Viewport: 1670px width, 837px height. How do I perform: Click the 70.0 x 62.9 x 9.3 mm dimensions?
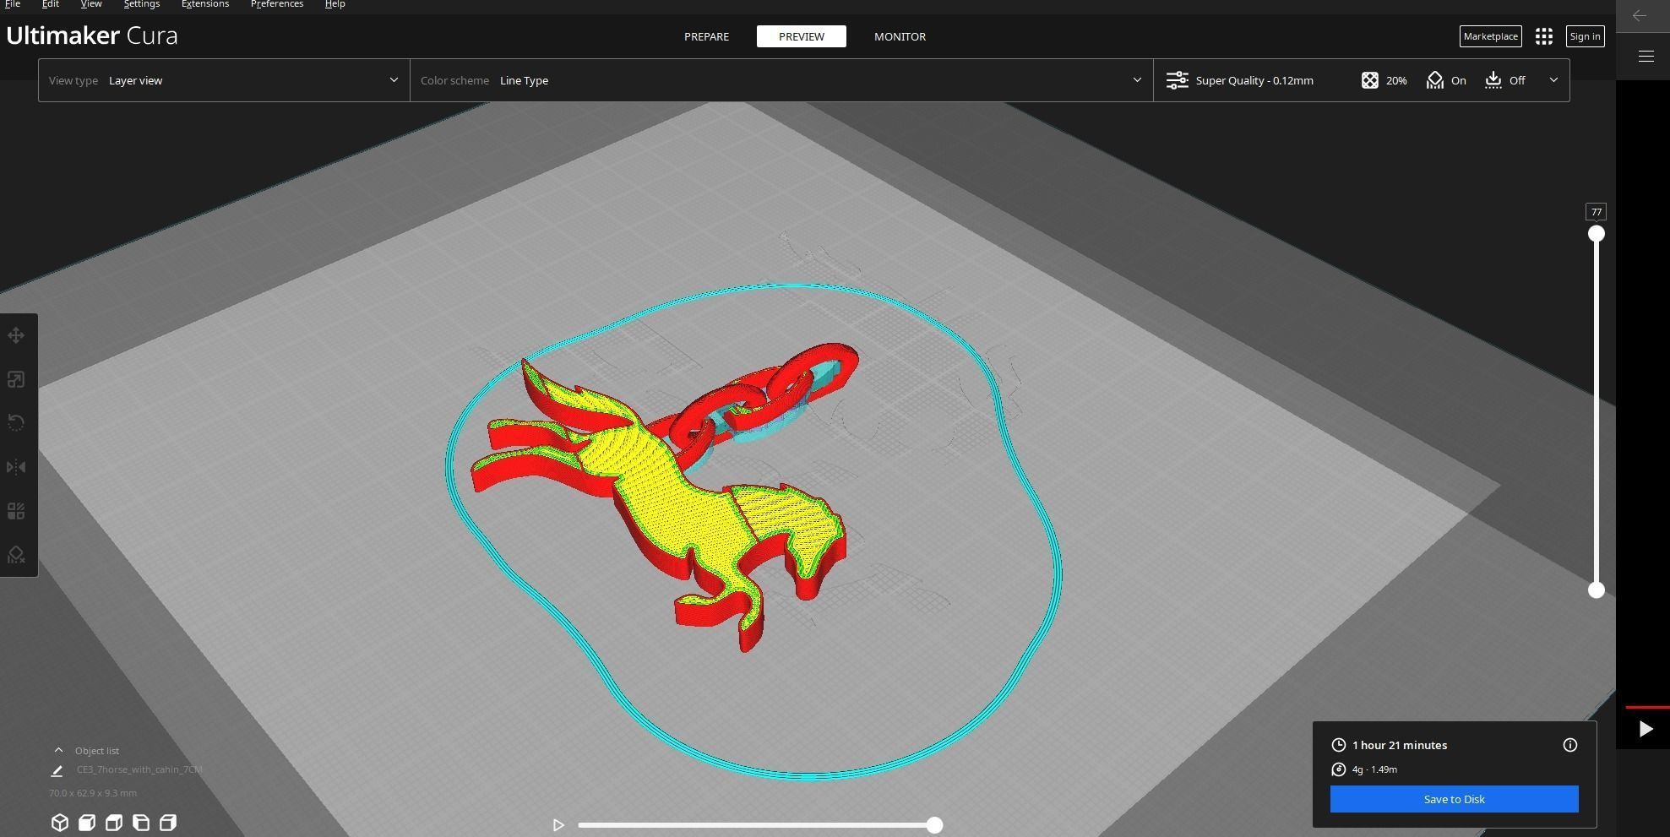(93, 793)
